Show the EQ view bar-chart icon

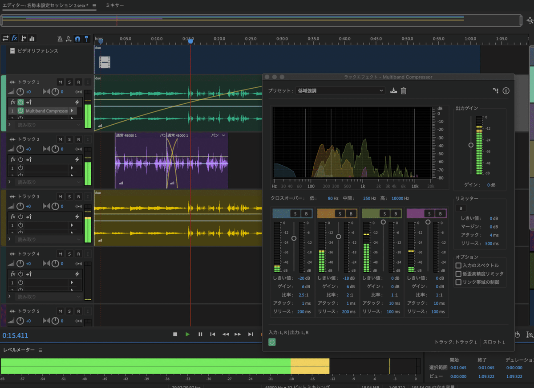tap(32, 38)
